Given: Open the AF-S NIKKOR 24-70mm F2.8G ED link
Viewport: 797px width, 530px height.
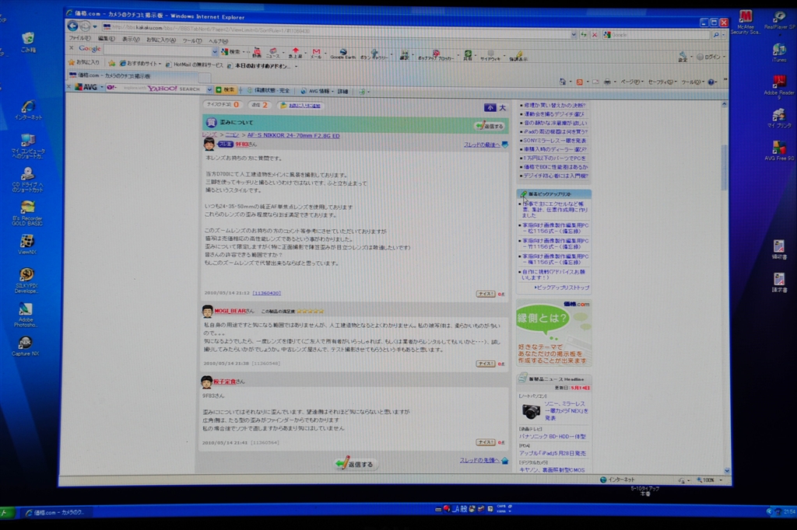Looking at the screenshot, I should (x=293, y=135).
